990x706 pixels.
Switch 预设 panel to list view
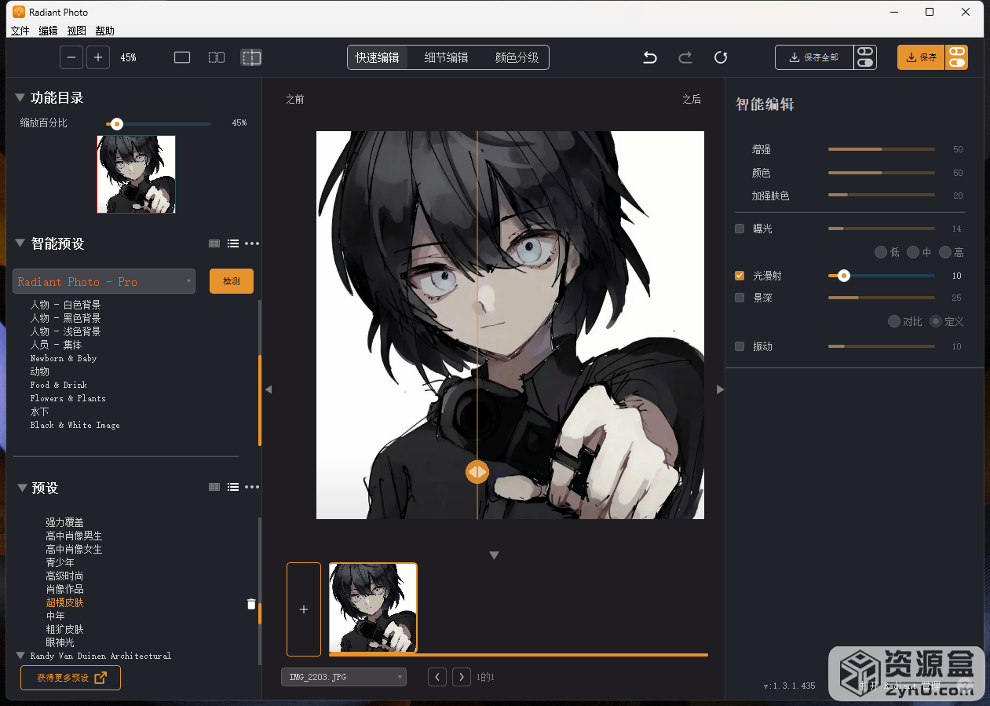pyautogui.click(x=233, y=487)
